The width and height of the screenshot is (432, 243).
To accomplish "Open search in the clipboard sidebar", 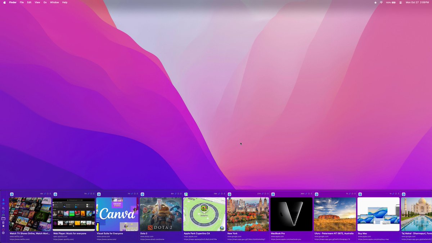I will coord(3,208).
